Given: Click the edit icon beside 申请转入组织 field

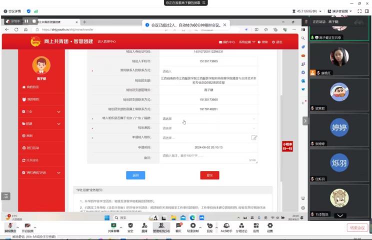Looking at the screenshot, I should [x=254, y=137].
